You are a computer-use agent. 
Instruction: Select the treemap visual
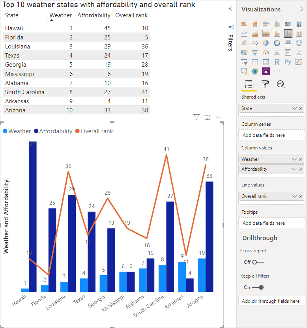(x=288, y=43)
